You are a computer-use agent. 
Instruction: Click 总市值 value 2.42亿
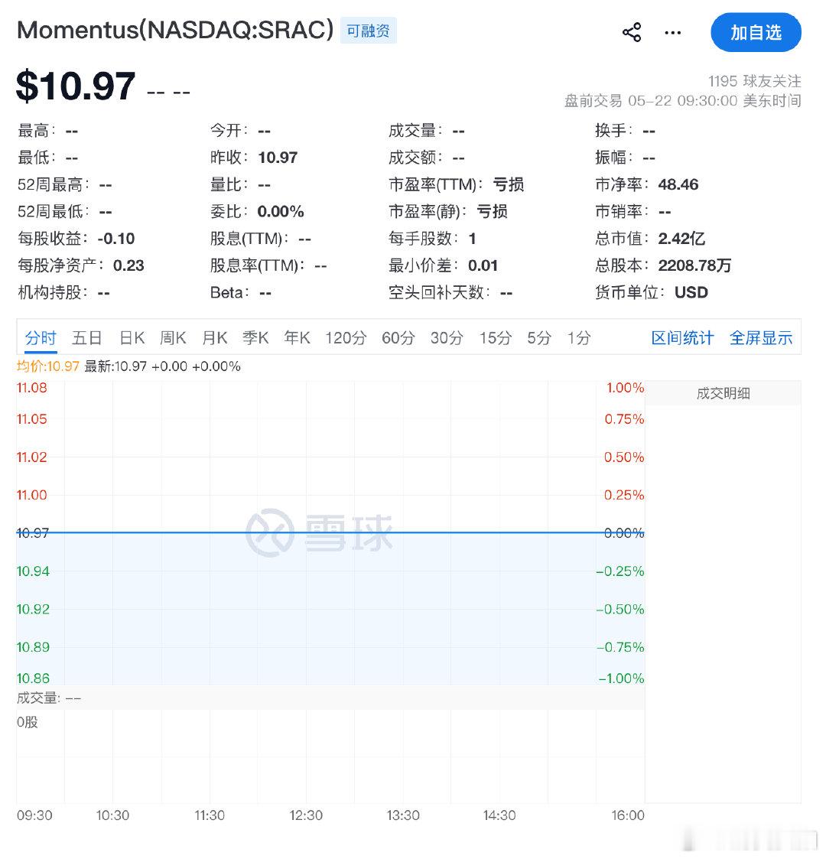pos(681,239)
